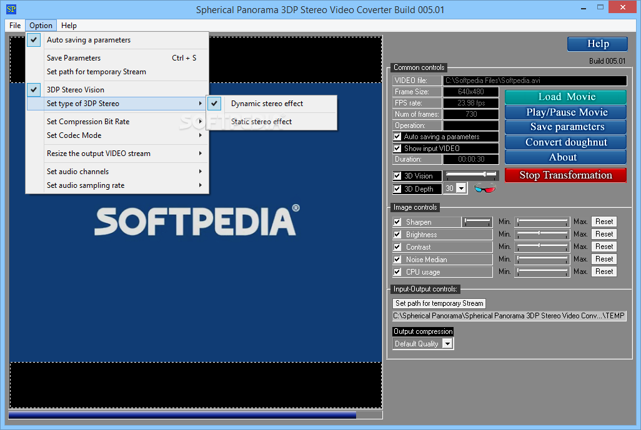Screen dimensions: 641x430
Task: Select Static stereo effect option
Action: pyautogui.click(x=272, y=122)
